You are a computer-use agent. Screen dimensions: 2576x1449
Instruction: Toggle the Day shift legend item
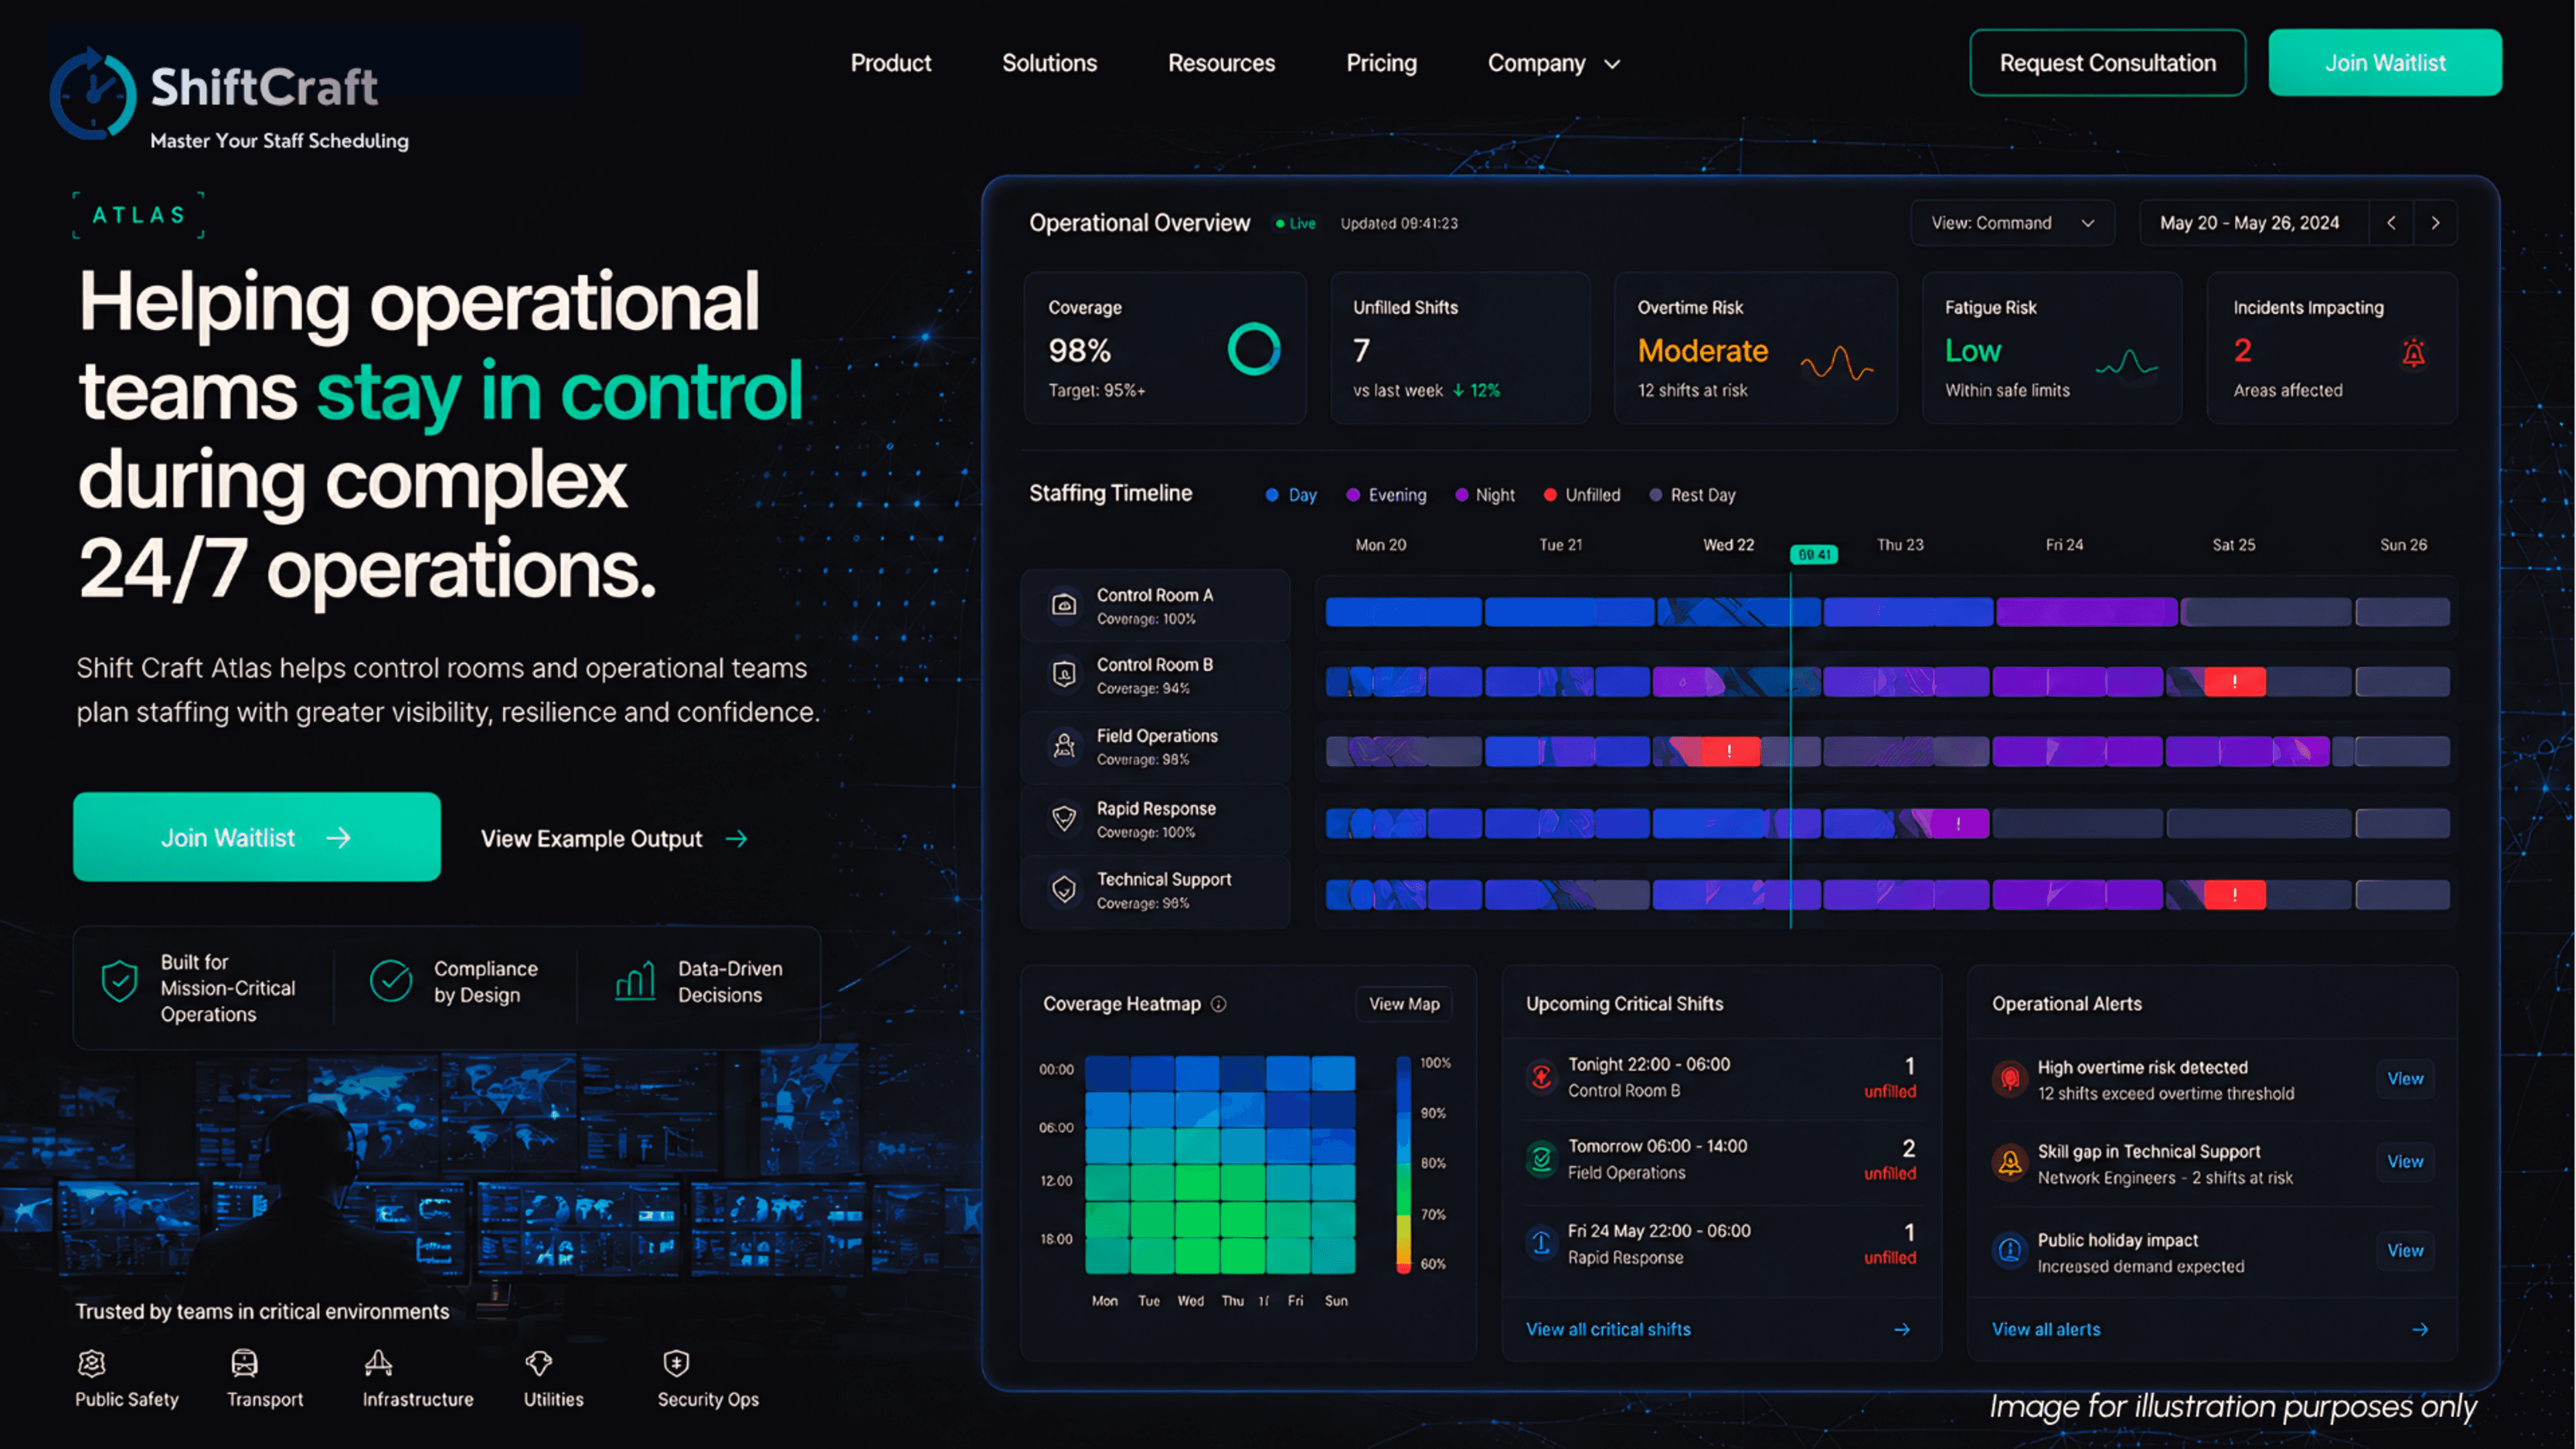[x=1290, y=495]
